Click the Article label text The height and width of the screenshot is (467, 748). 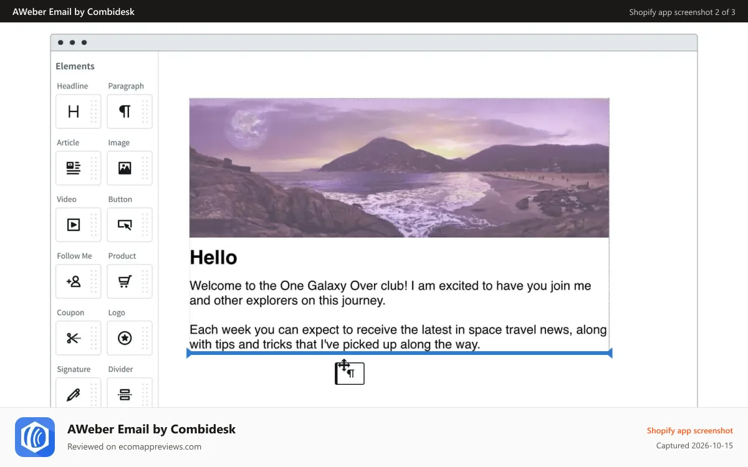pos(68,143)
